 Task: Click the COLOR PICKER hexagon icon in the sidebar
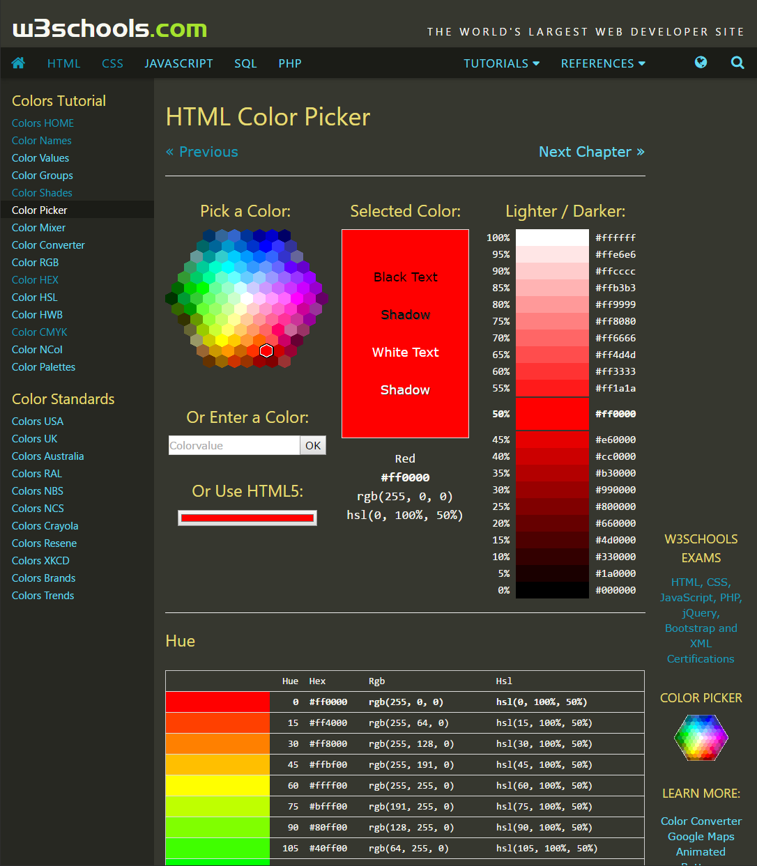point(701,737)
